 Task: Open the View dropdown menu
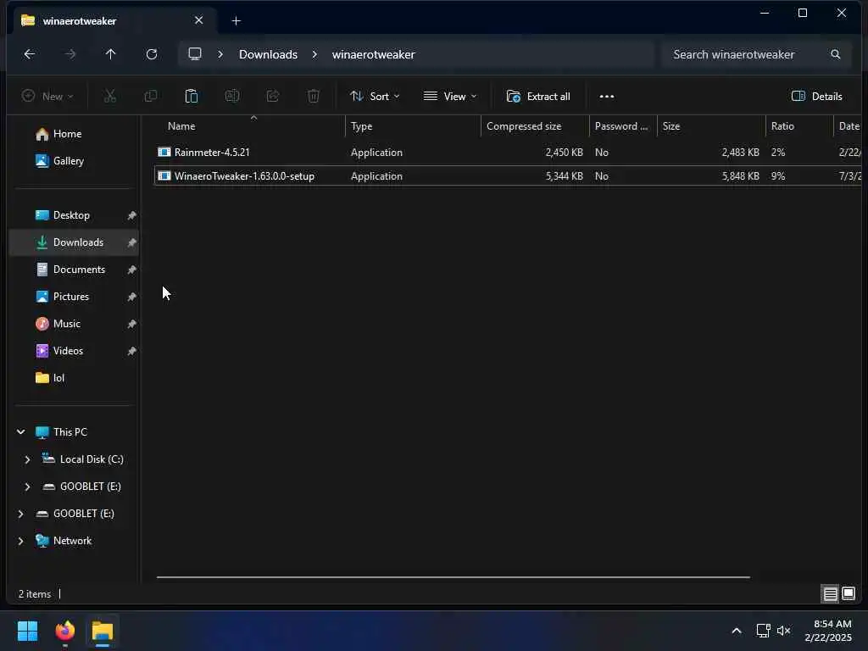pyautogui.click(x=449, y=97)
